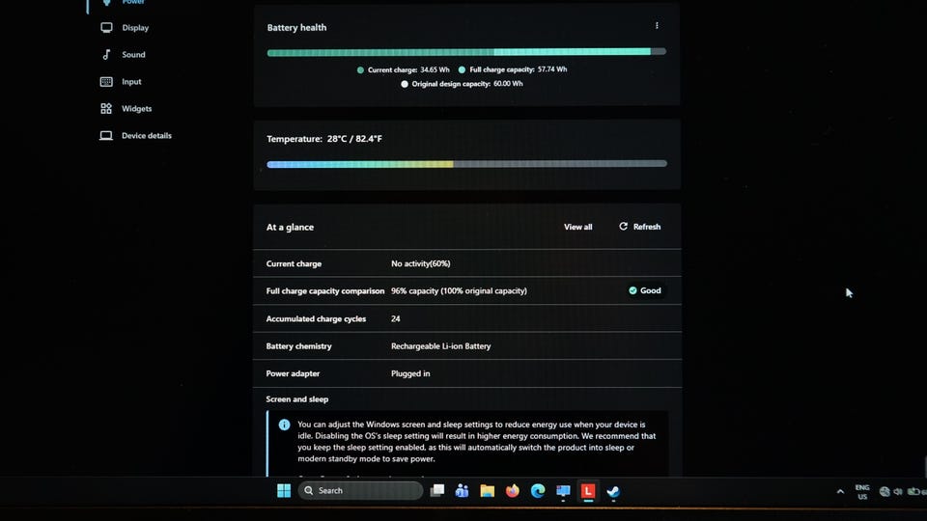Viewport: 927px width, 521px height.
Task: Refresh the At a glance data
Action: pyautogui.click(x=639, y=227)
